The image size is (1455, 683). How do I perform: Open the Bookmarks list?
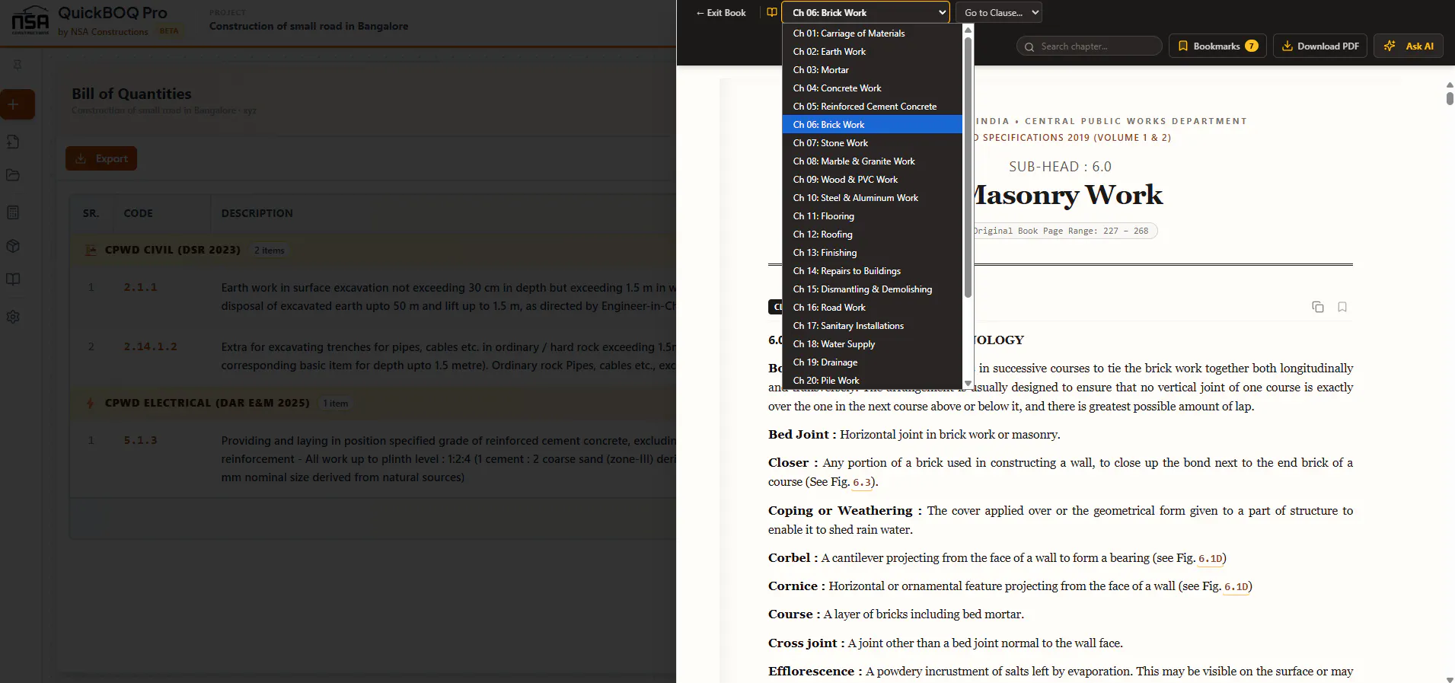coord(1217,46)
